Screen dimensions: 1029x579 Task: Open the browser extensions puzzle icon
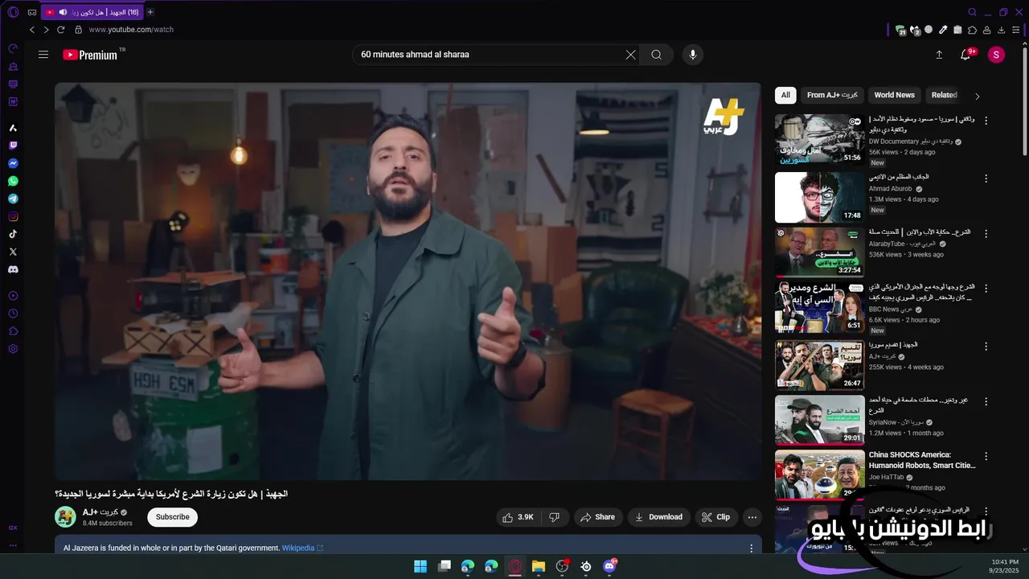point(973,30)
